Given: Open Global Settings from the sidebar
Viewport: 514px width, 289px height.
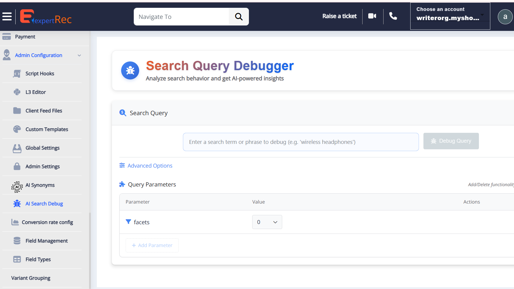Looking at the screenshot, I should coord(42,148).
